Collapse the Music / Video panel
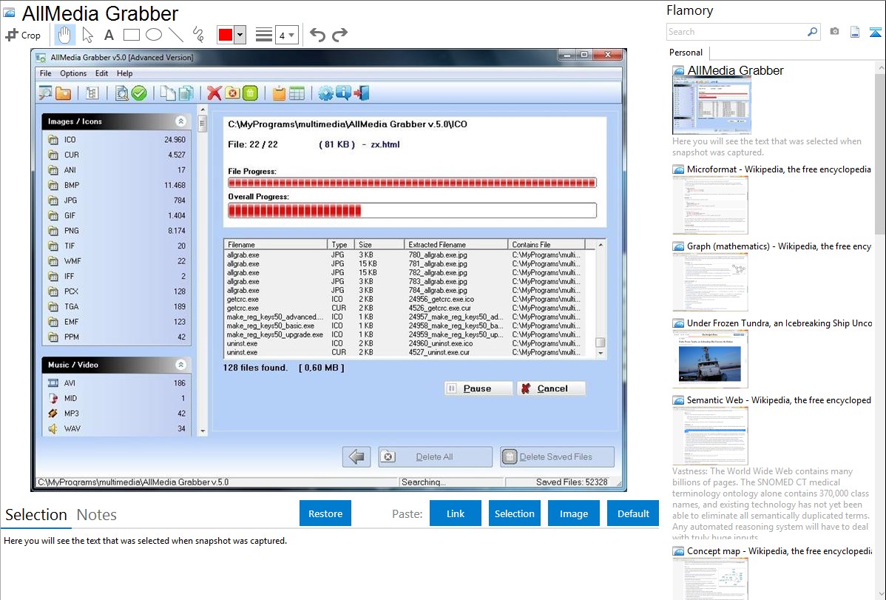 pos(180,365)
